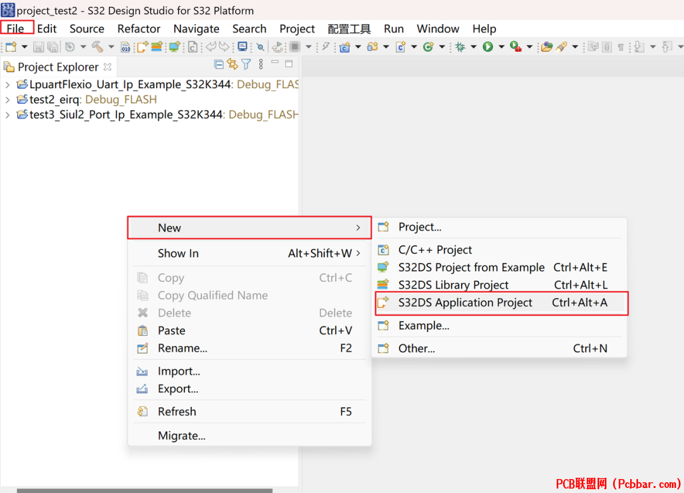Choose Other... in the New submenu
This screenshot has height=493, width=684.
tap(500, 349)
